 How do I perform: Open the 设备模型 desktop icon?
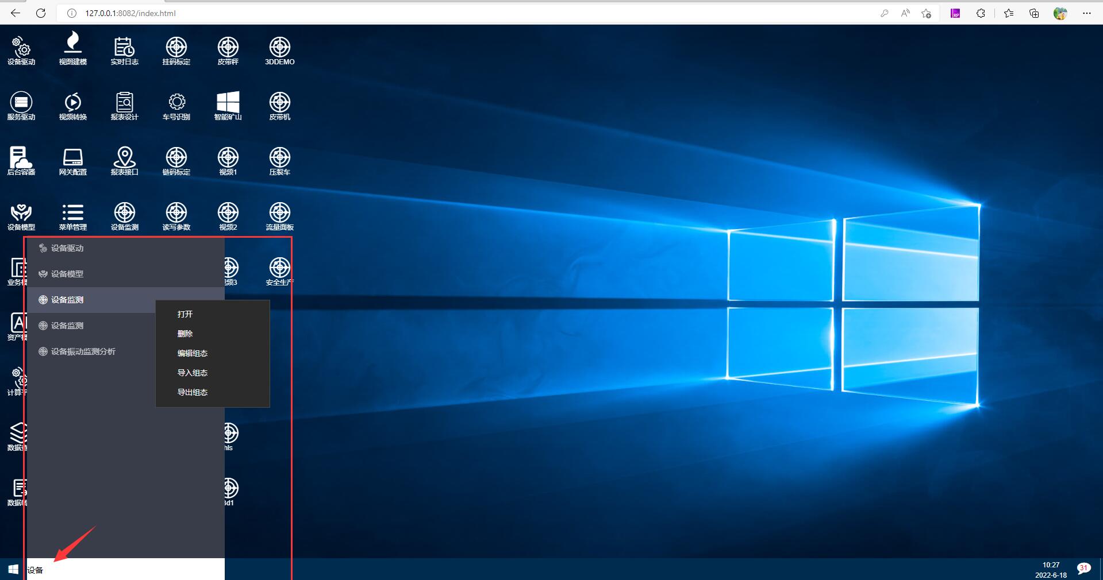coord(21,216)
